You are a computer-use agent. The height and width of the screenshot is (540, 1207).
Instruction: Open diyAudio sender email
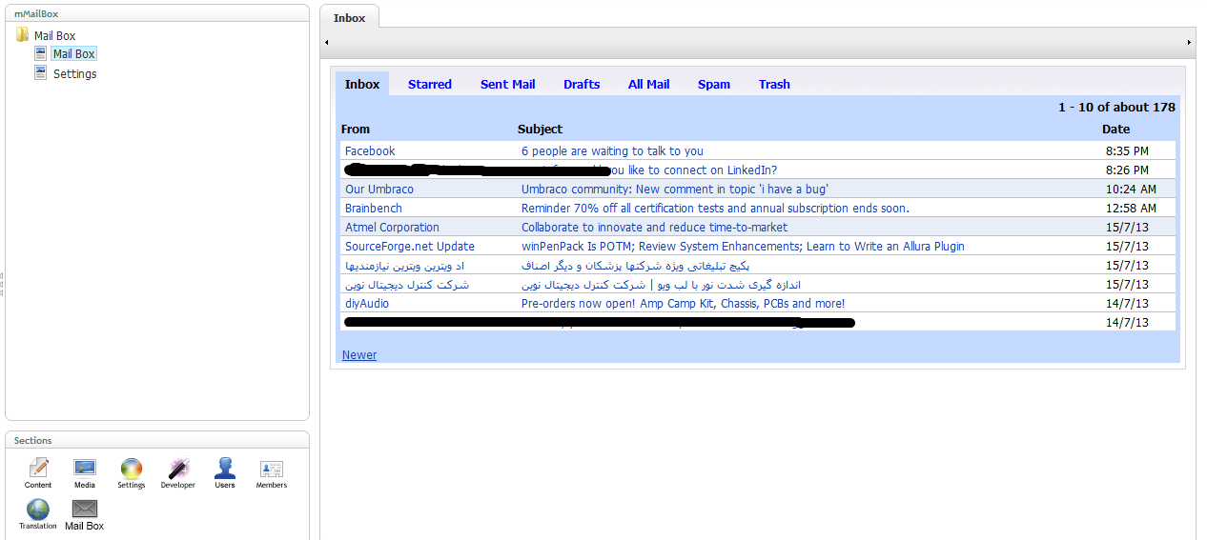click(367, 303)
